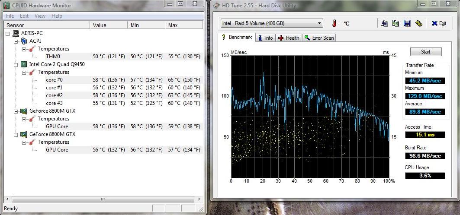
Task: Collapse the AERIS-PC root node
Action: pos(8,33)
